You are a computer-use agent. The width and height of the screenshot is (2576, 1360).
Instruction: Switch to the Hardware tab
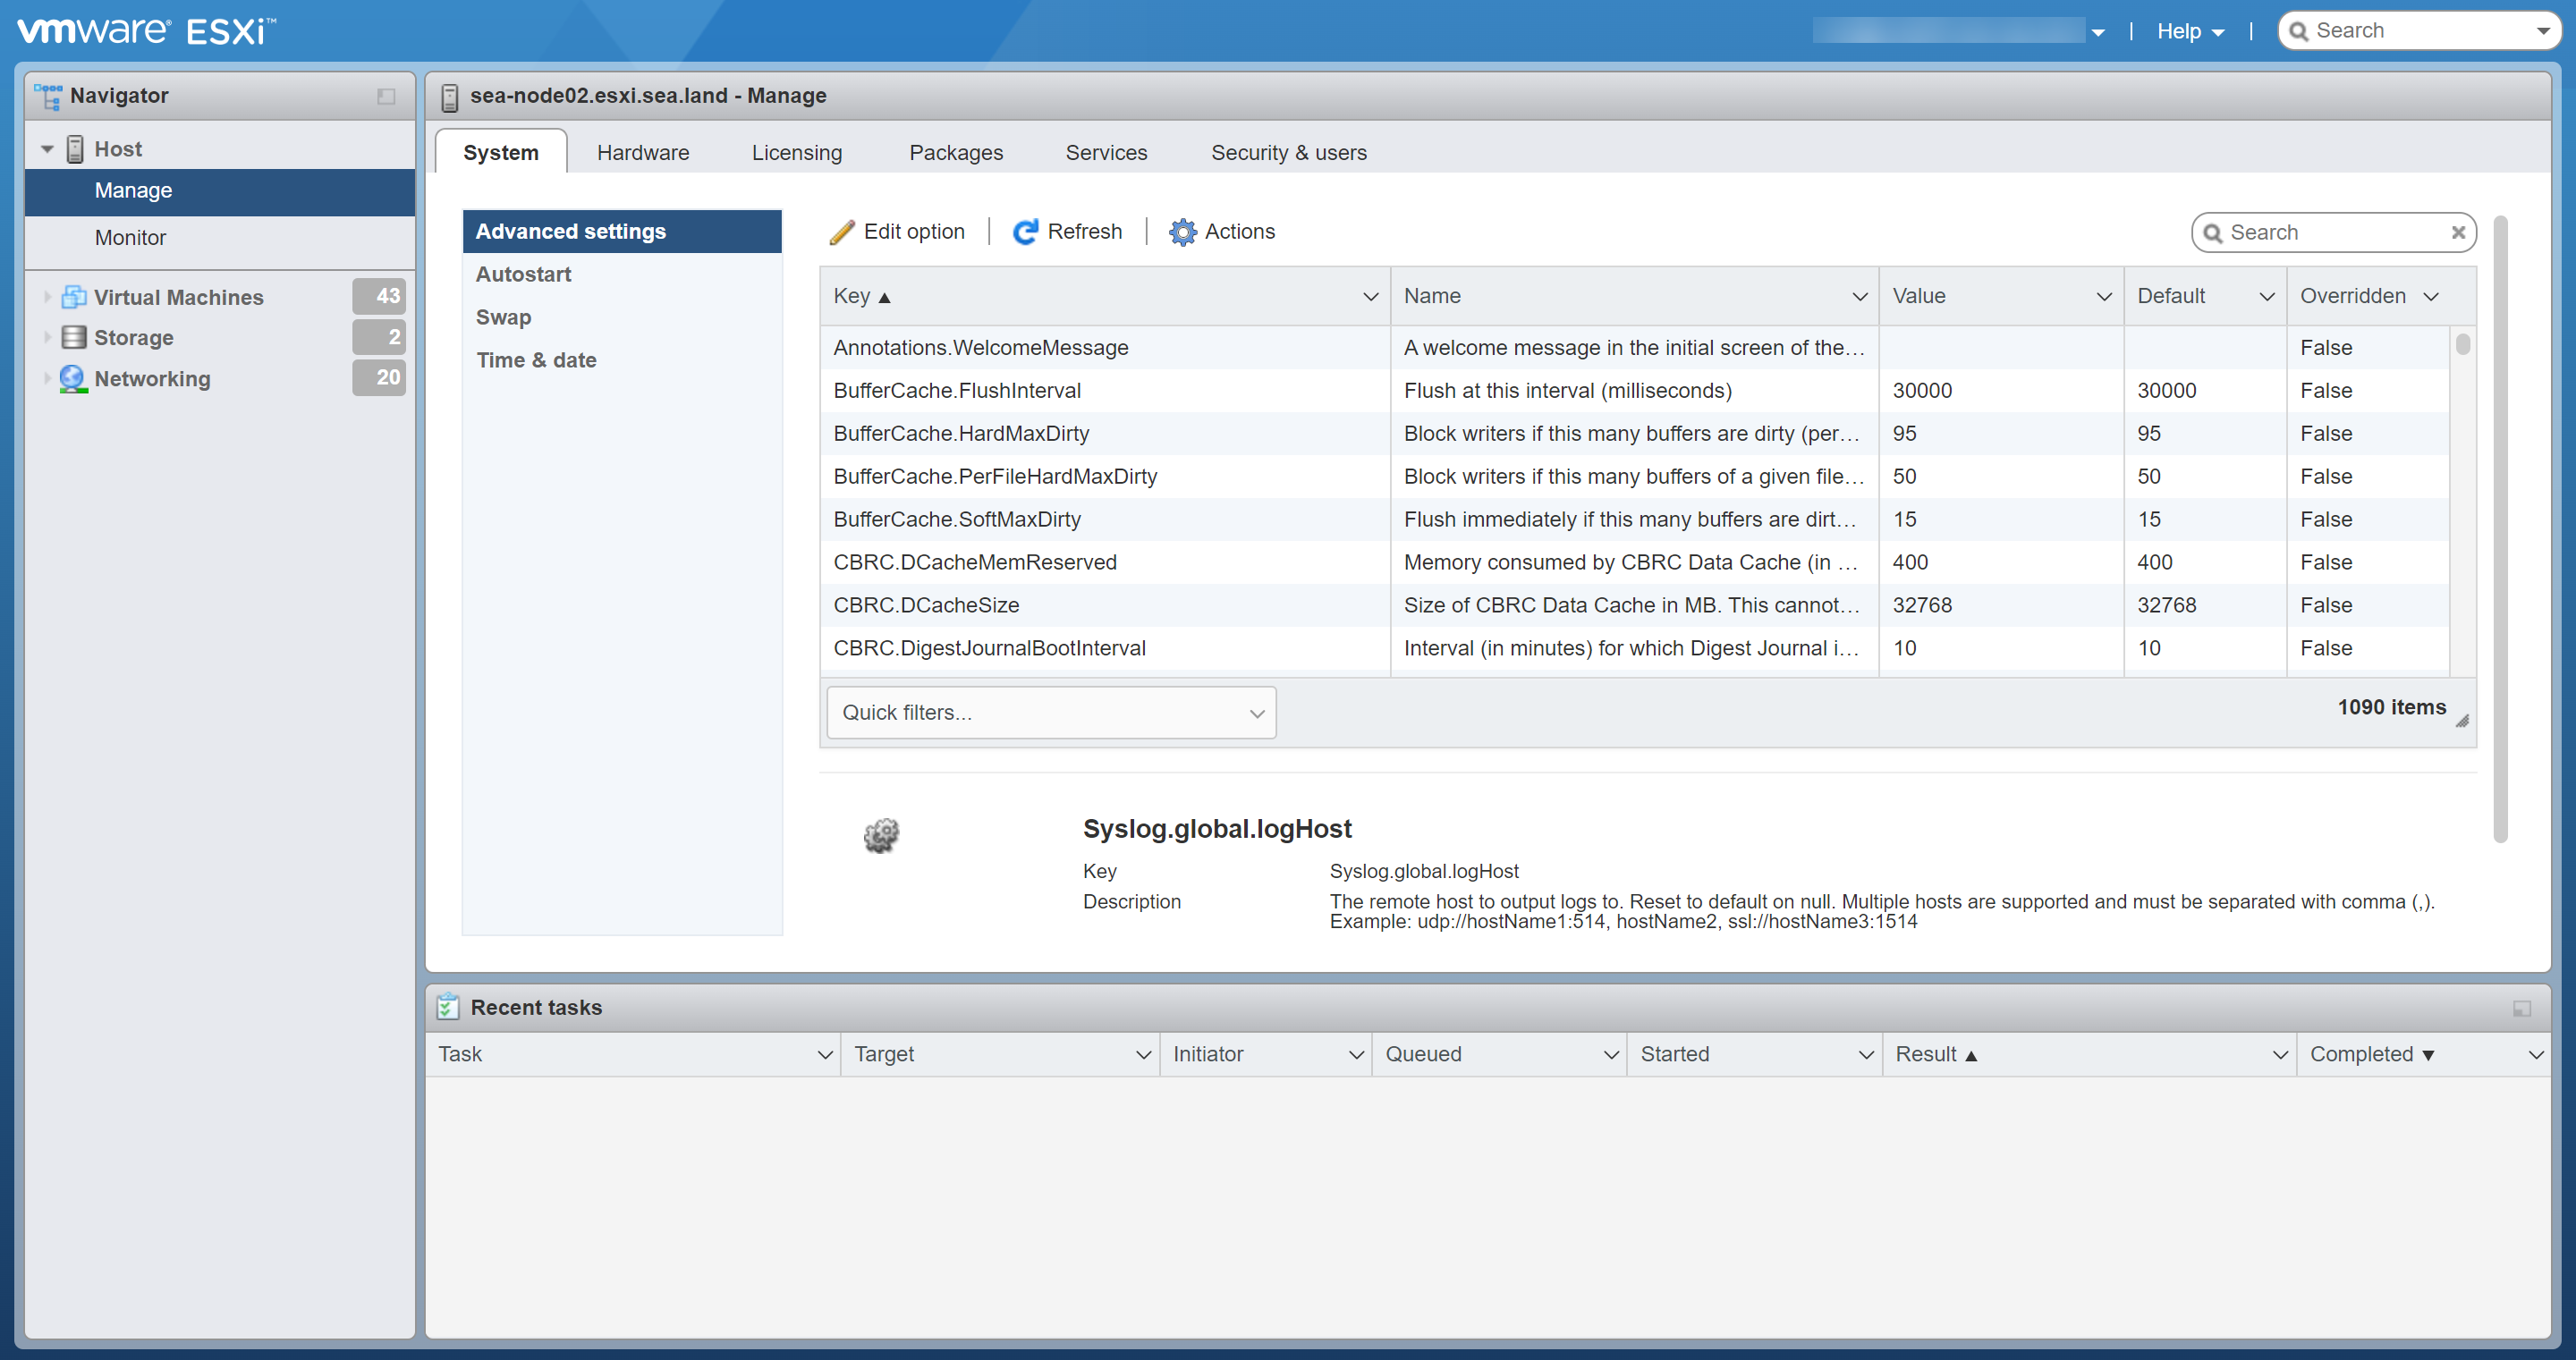click(642, 152)
